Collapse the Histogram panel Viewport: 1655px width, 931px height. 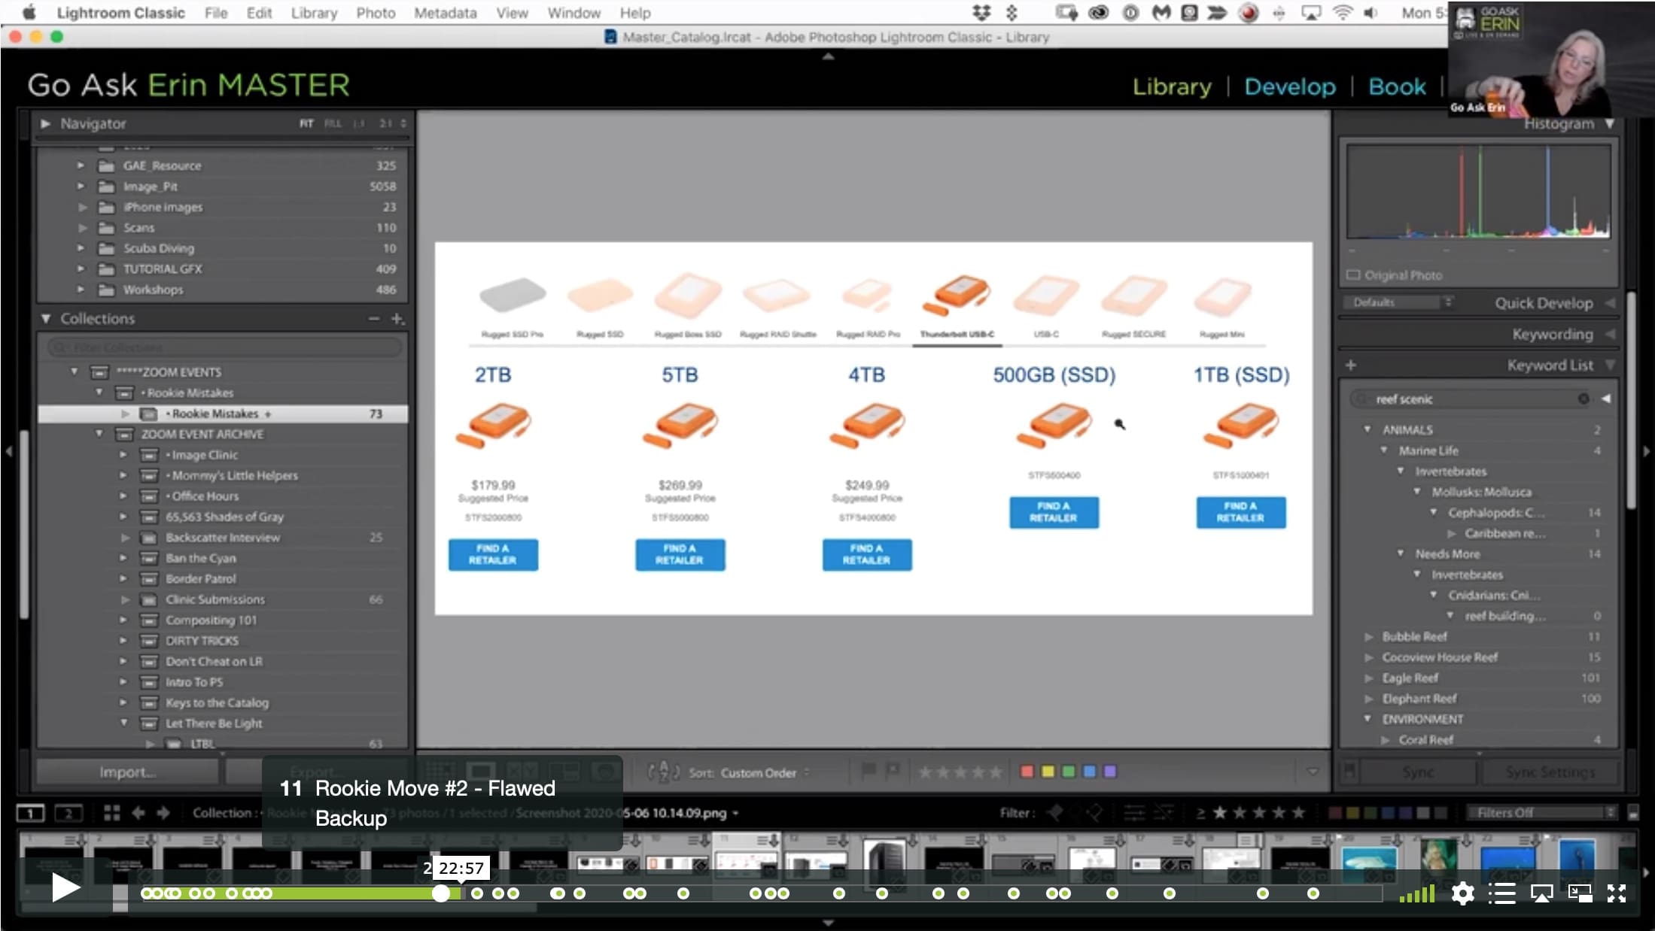coord(1610,123)
